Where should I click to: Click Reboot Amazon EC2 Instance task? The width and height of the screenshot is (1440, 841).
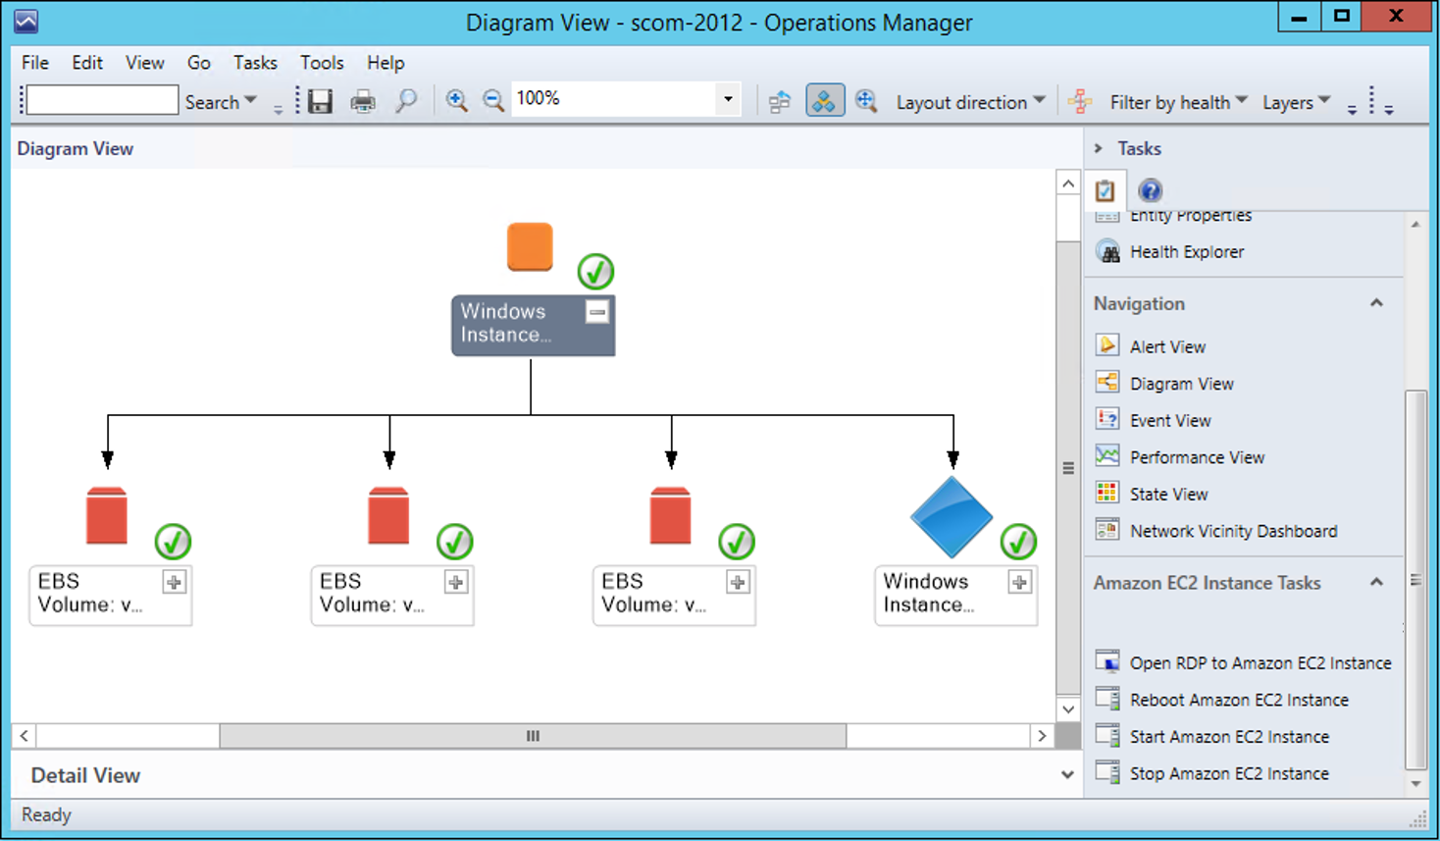point(1238,700)
